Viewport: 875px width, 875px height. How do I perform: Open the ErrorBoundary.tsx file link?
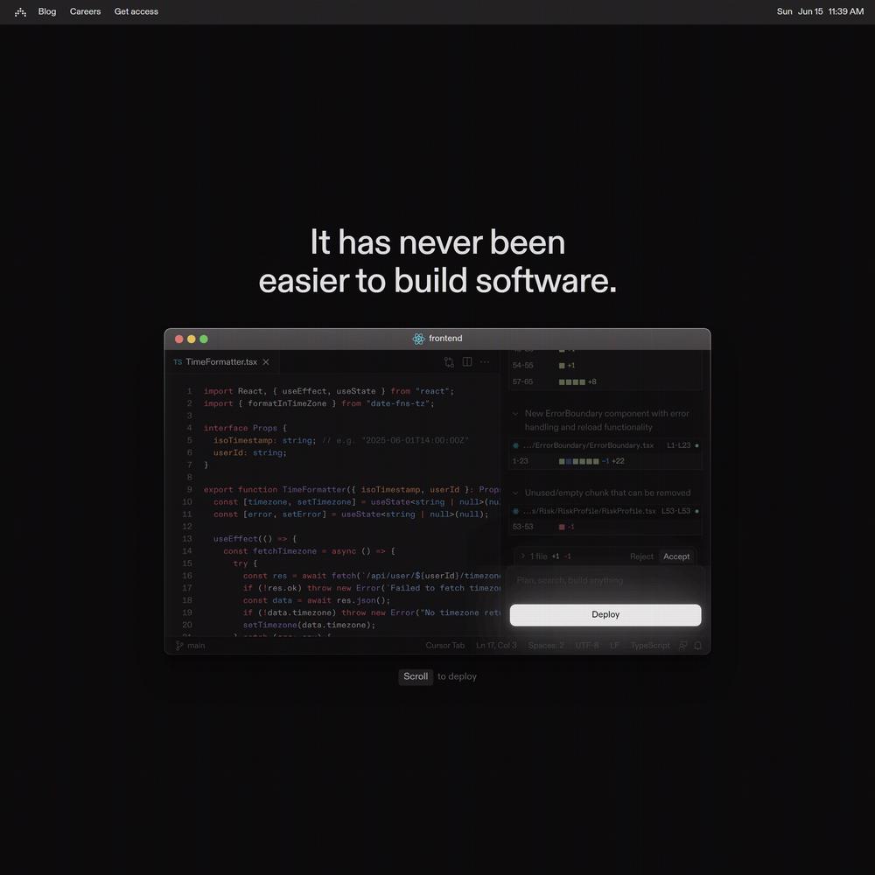[589, 445]
